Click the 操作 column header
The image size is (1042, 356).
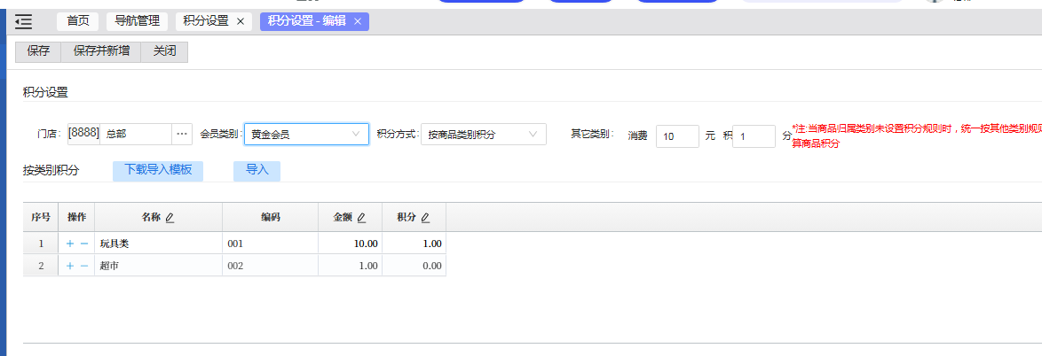[x=77, y=218]
